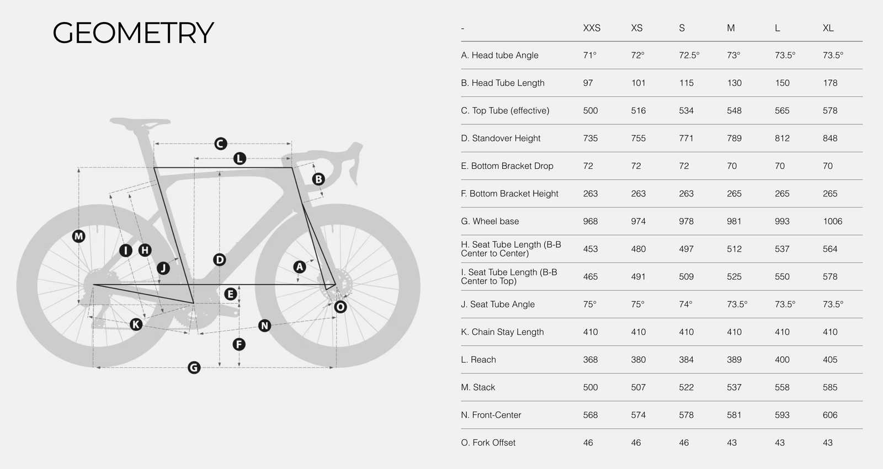
Task: Select the XL size column header
Action: coord(828,28)
